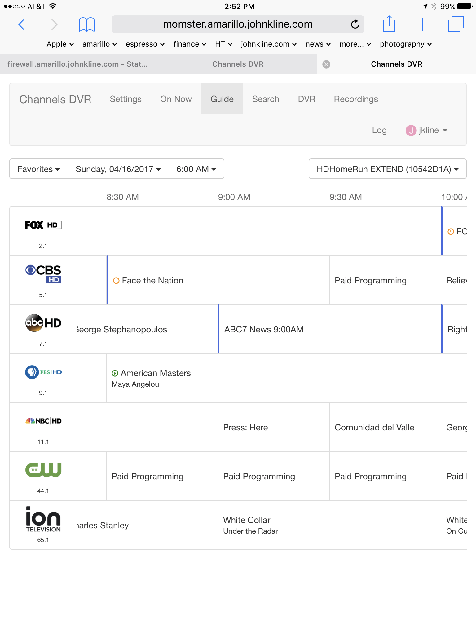Tap the Safari share icon
The width and height of the screenshot is (476, 635).
(x=389, y=24)
